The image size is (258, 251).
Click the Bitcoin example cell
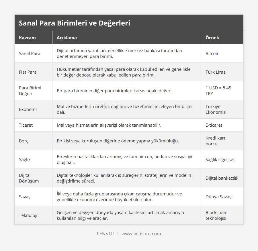click(212, 54)
